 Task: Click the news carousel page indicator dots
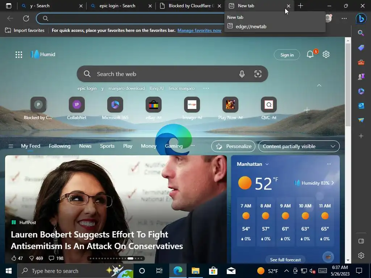[116, 258]
